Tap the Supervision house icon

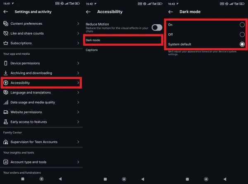point(6,142)
